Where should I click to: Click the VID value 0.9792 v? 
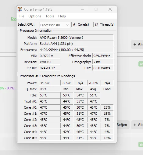(x=49, y=56)
